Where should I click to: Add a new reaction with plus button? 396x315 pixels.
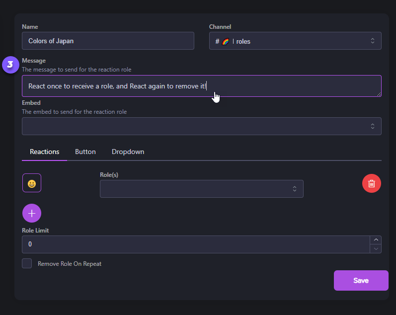tap(32, 213)
